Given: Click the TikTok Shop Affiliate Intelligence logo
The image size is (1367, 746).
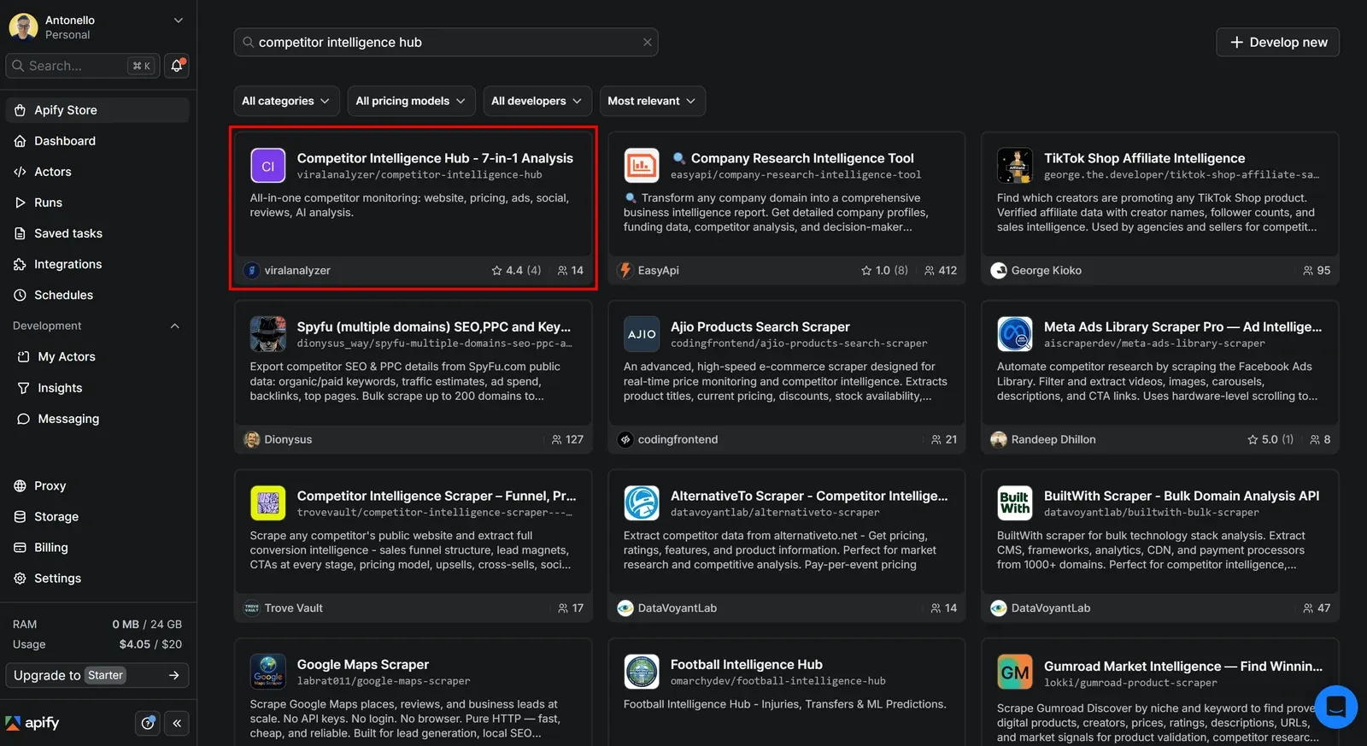Looking at the screenshot, I should (x=1015, y=166).
